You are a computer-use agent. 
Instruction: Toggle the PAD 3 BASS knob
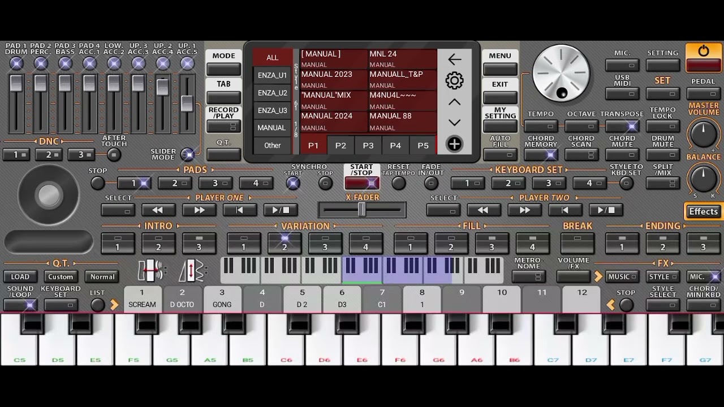[x=65, y=63]
